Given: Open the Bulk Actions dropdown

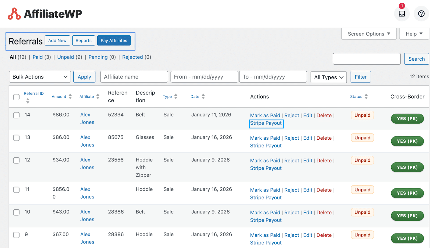Looking at the screenshot, I should (40, 77).
